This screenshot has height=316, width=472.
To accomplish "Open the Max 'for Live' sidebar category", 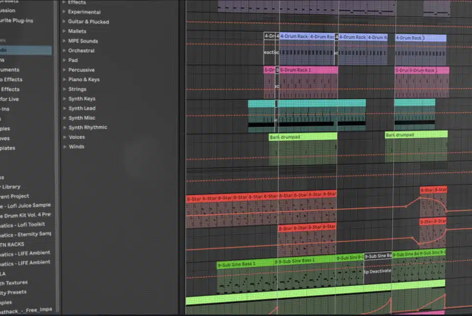I will (x=9, y=99).
